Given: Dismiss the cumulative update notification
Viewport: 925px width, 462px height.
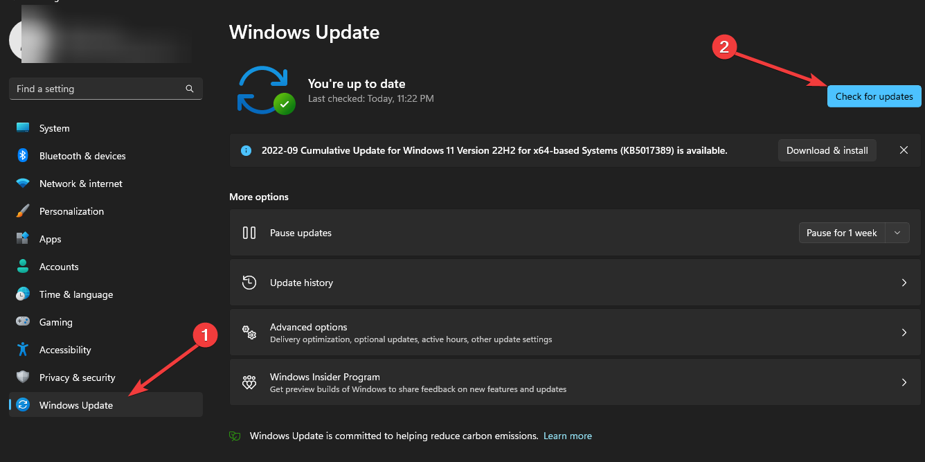Looking at the screenshot, I should 904,150.
